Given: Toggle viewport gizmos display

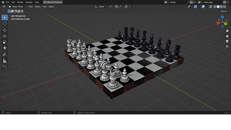Looking at the screenshot, I should point(195,7).
